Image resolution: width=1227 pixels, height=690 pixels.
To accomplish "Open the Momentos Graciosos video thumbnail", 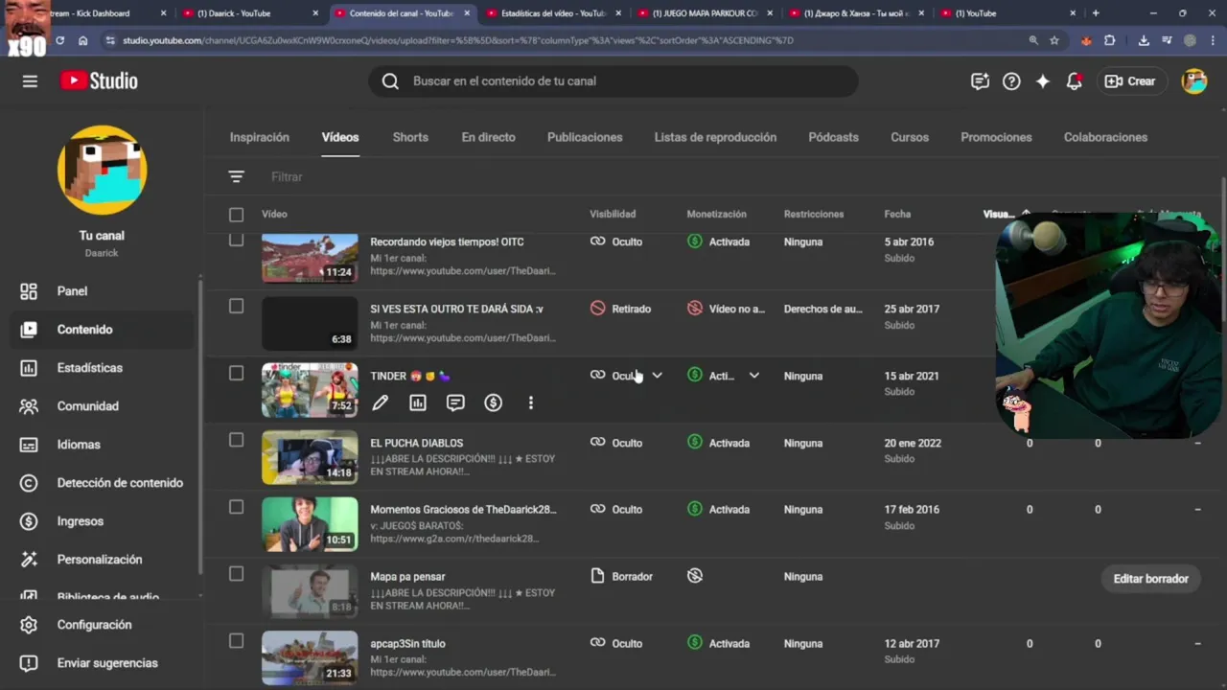I will [x=310, y=523].
